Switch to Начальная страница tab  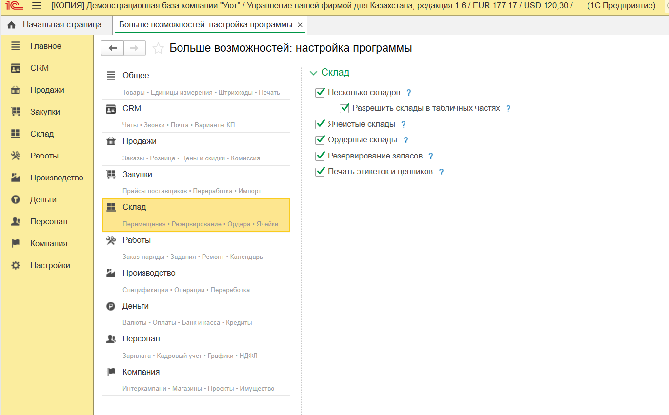point(55,24)
